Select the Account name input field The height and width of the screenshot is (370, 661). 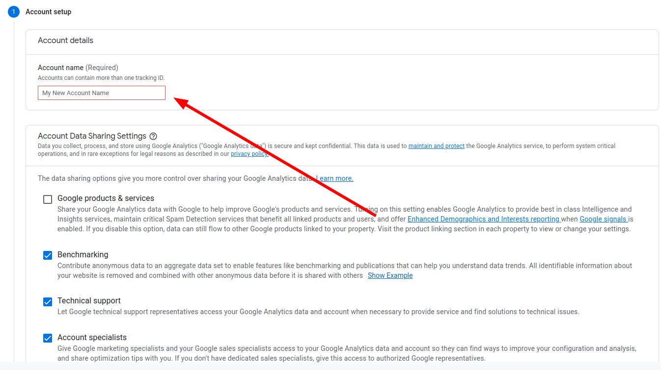(101, 93)
